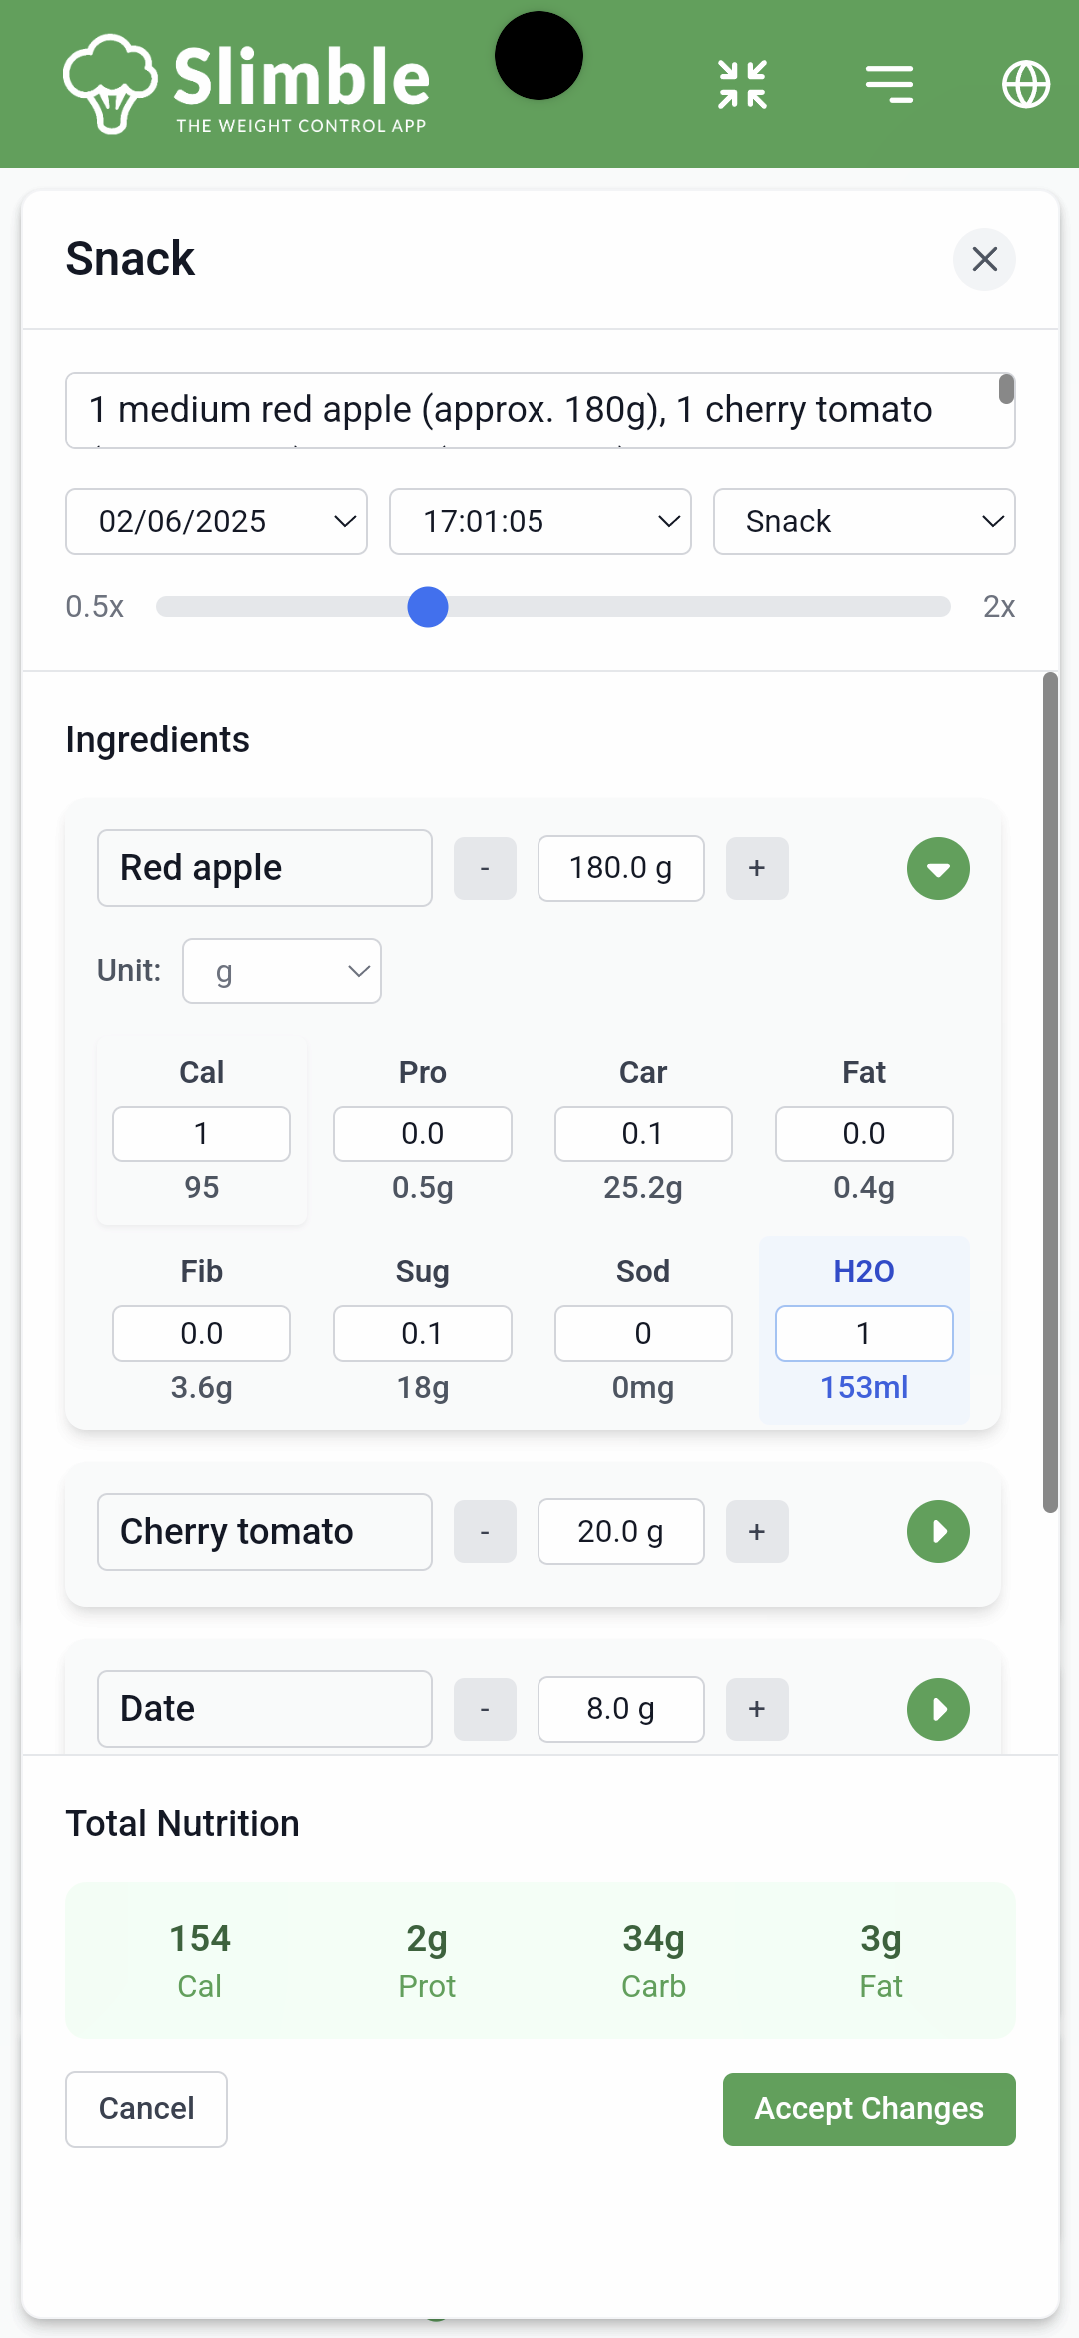Increase Cherry tomato amount with plus
This screenshot has width=1079, height=2338.
pyautogui.click(x=757, y=1531)
